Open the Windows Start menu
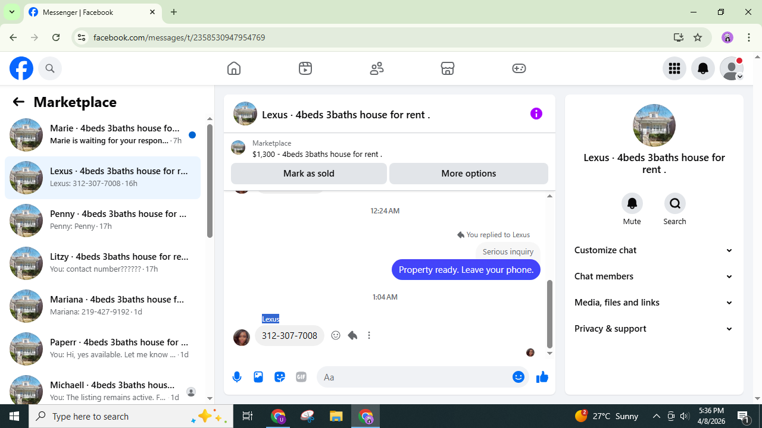The width and height of the screenshot is (762, 428). (14, 416)
